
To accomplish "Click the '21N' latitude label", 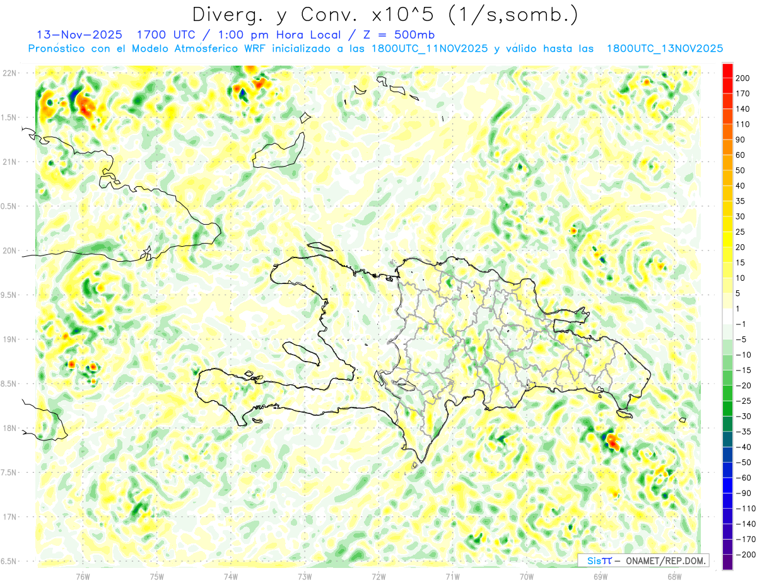I will 9,162.
